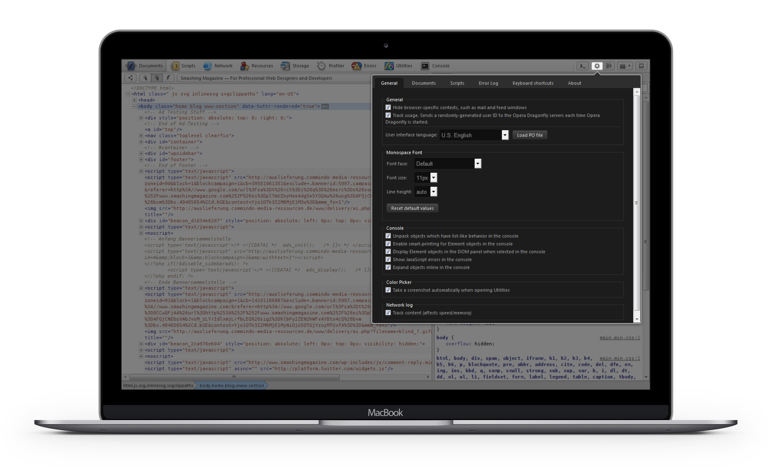Open the Console terminal icon
The image size is (771, 470).
click(425, 66)
